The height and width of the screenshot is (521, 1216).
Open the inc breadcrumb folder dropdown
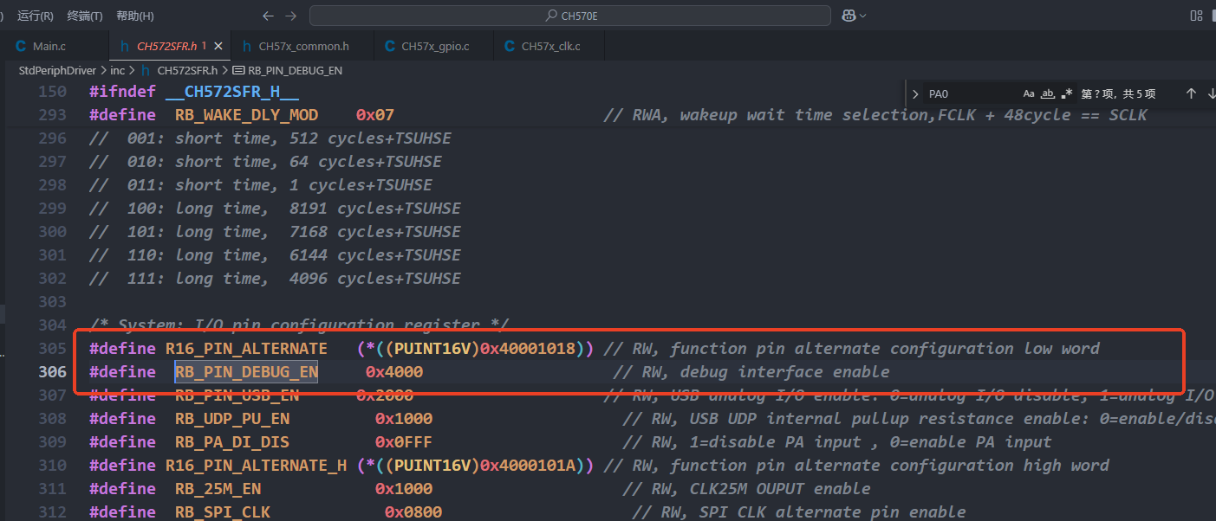(118, 70)
